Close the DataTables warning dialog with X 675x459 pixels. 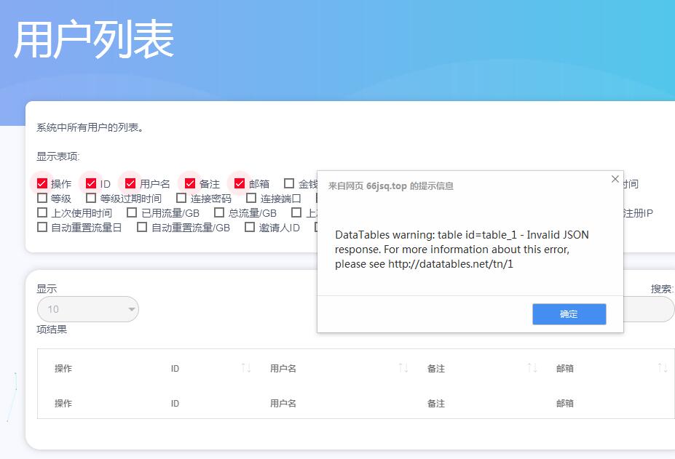615,179
